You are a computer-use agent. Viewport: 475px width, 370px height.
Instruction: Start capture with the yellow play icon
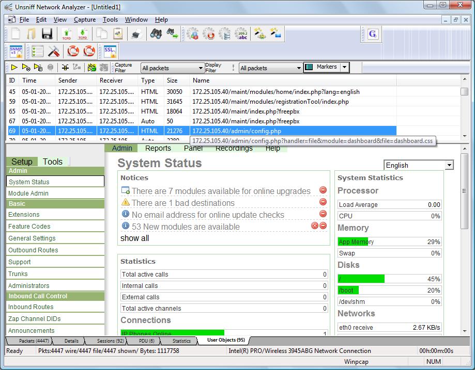14,67
